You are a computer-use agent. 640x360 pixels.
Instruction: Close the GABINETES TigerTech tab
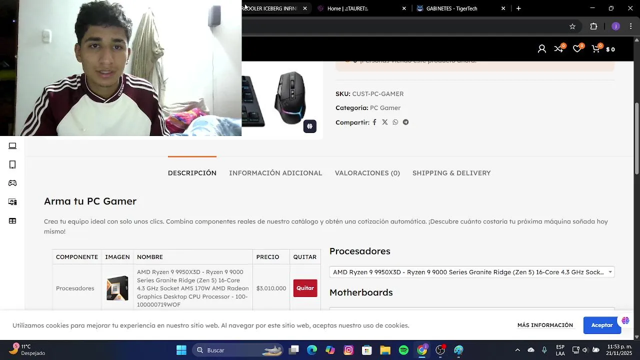click(x=503, y=8)
